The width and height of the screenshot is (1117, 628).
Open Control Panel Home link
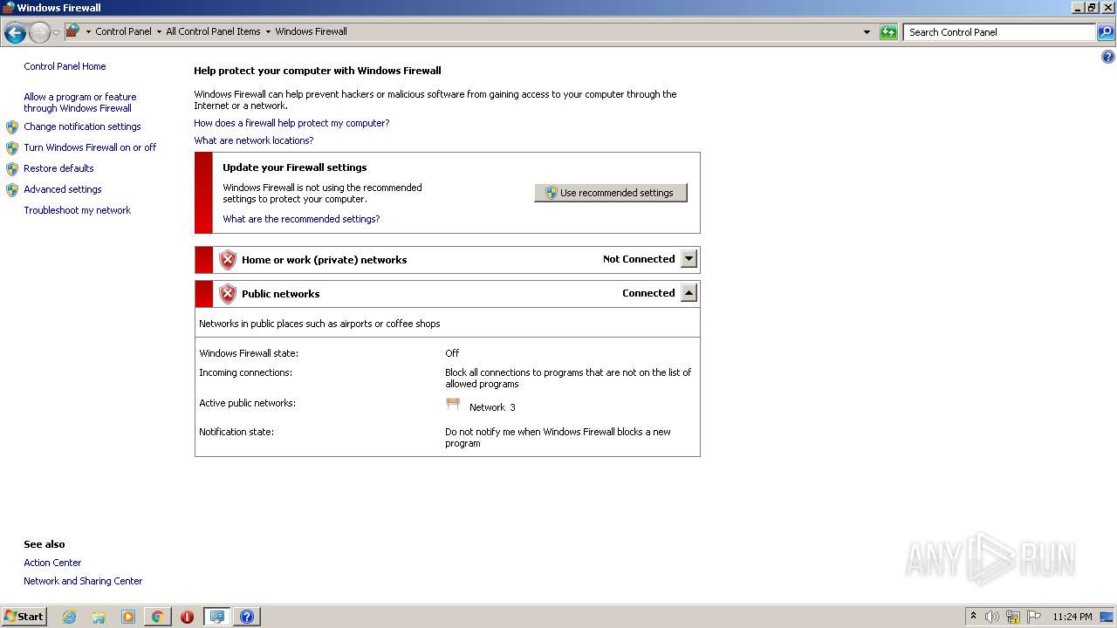pyautogui.click(x=65, y=66)
